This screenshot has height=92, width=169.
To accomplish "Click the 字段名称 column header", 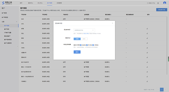I will coord(24,14).
